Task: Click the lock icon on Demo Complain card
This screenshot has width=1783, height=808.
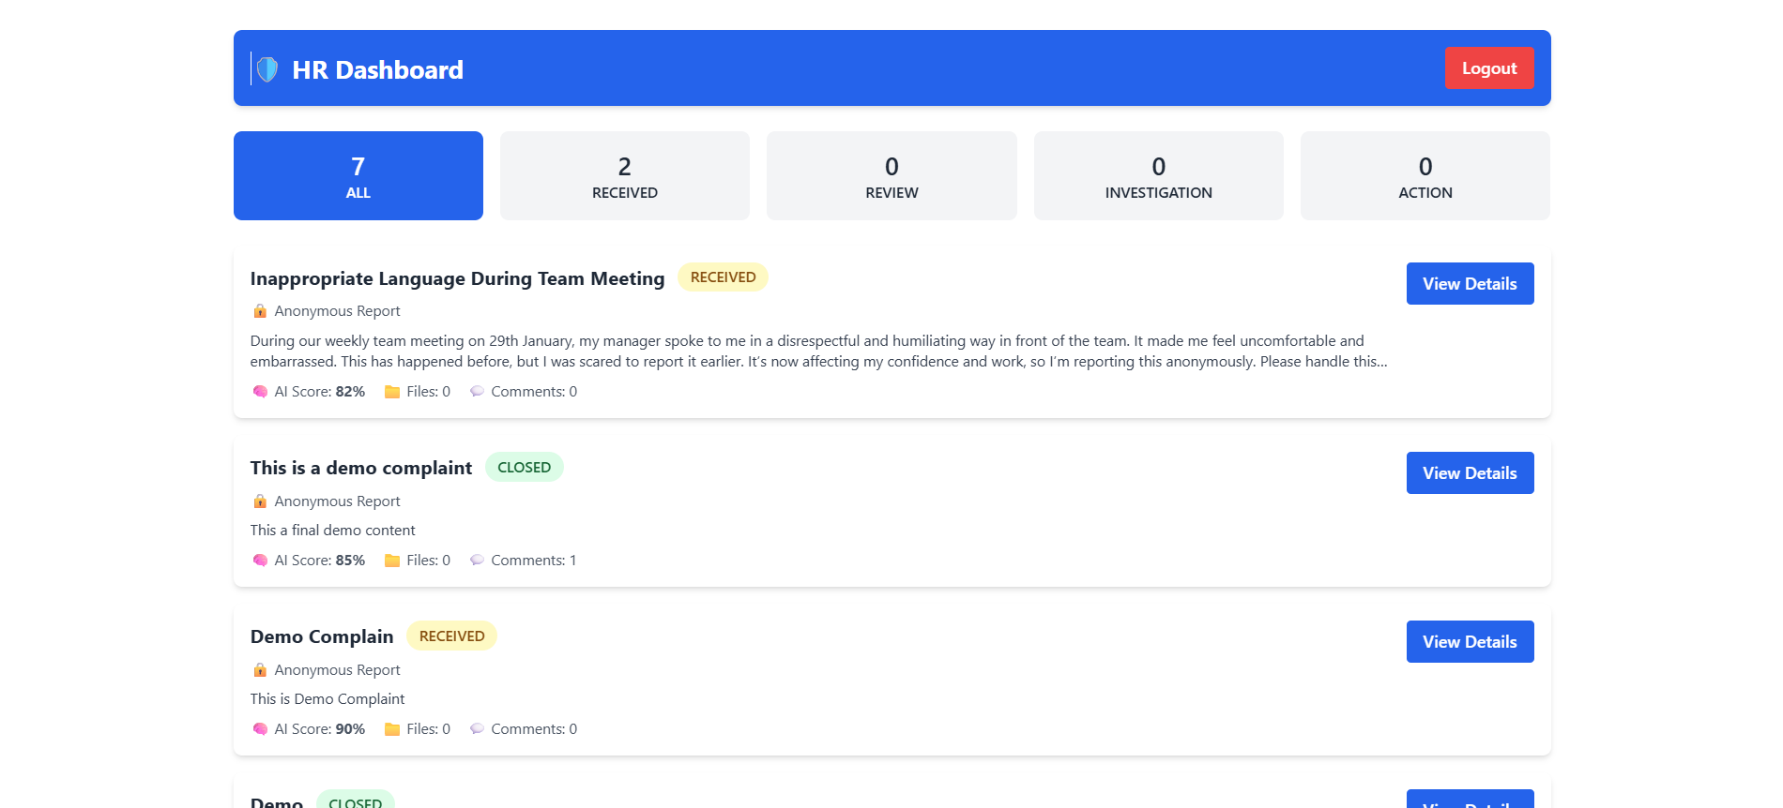Action: click(260, 670)
